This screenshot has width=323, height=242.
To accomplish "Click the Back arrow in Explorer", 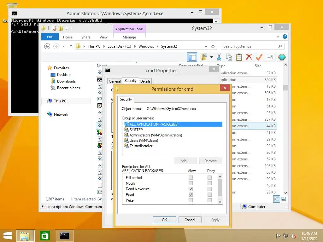I will 47,46.
